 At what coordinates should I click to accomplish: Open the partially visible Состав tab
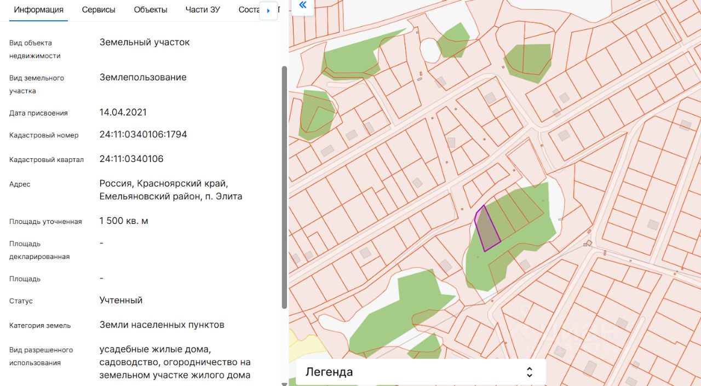(x=248, y=10)
